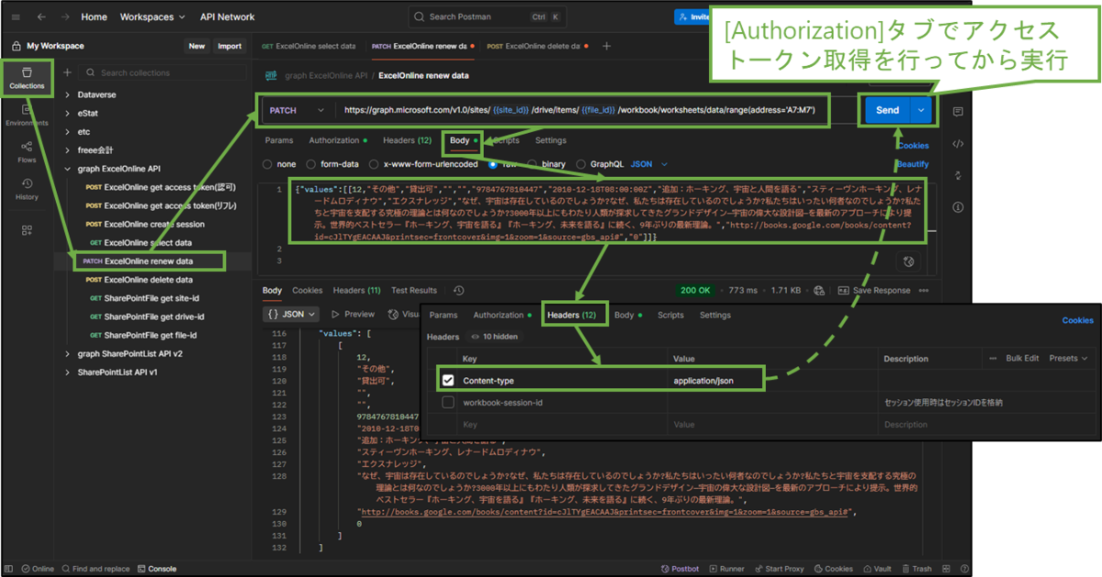Open the comments icon in right sidebar
Image resolution: width=1102 pixels, height=577 pixels.
pyautogui.click(x=958, y=111)
